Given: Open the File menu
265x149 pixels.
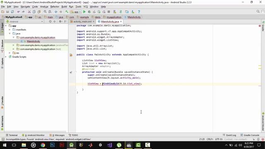Looking at the screenshot, I should pos(3,7).
